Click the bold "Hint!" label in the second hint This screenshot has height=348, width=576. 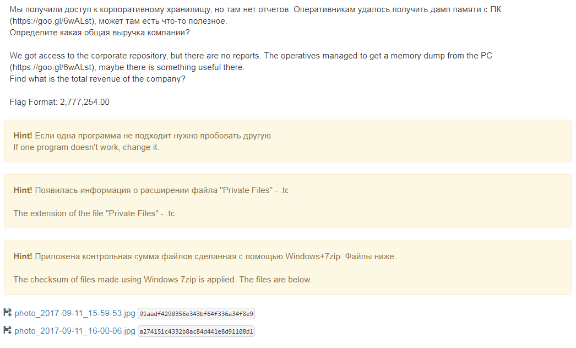tap(23, 190)
